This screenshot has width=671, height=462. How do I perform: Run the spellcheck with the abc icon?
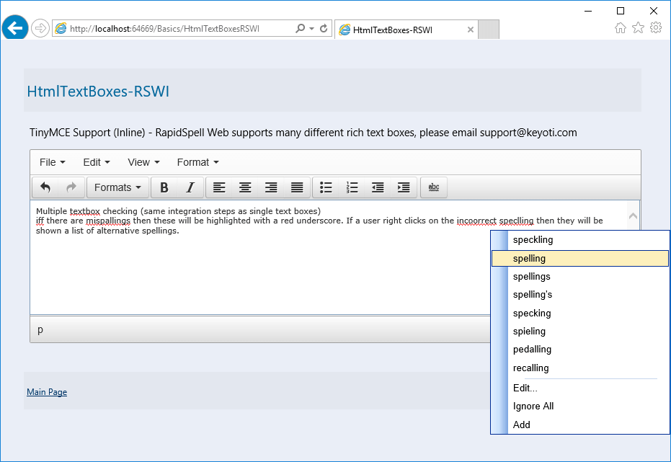433,187
